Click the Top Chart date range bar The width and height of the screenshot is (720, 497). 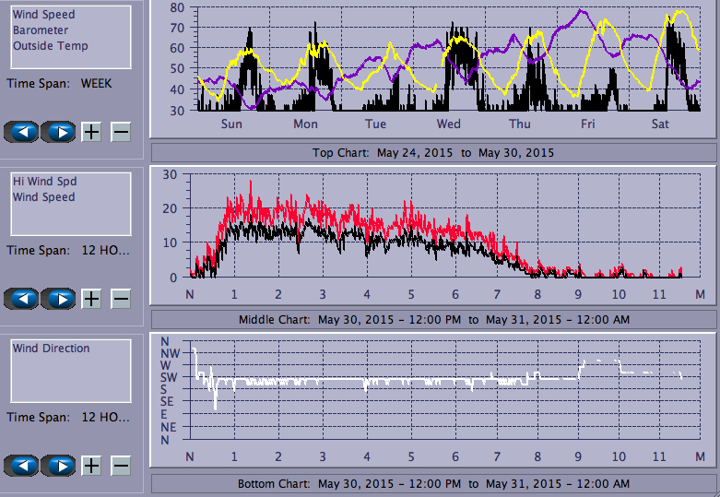[x=433, y=152]
